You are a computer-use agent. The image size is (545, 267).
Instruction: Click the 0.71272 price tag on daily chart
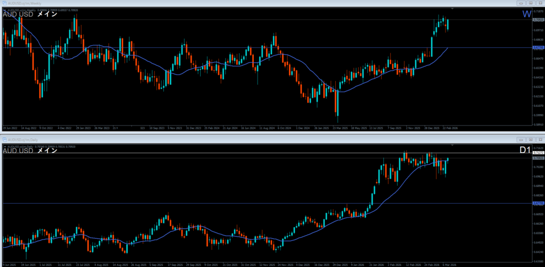point(538,153)
